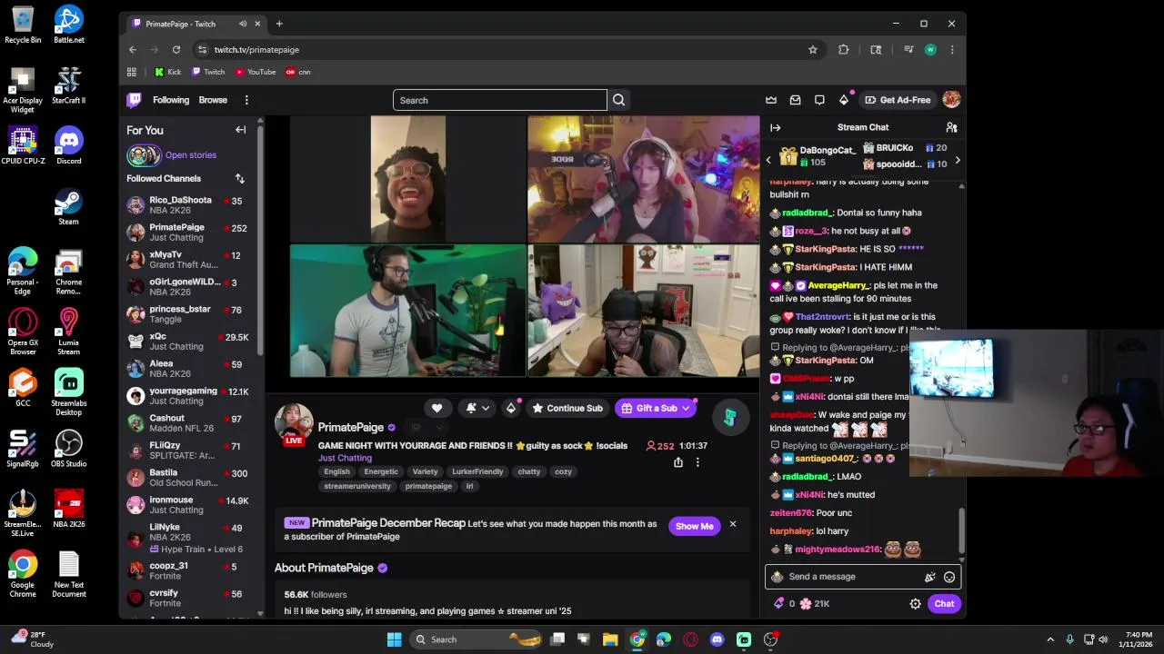Click the search magnifier button
Viewport: 1164px width, 654px height.
click(x=618, y=100)
